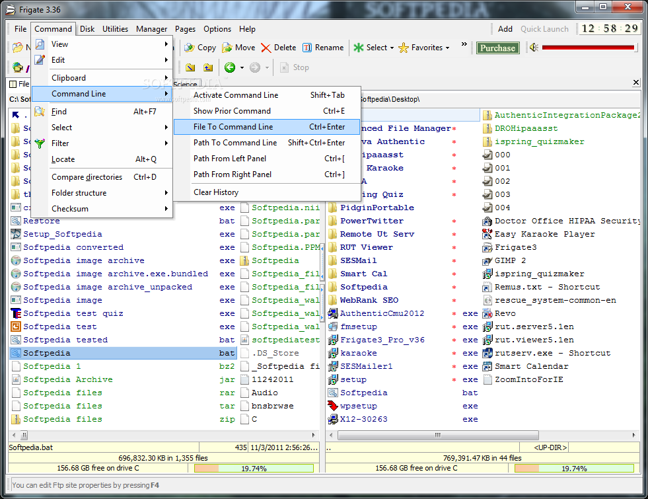648x499 pixels.
Task: Expand the Filter submenu entry
Action: (102, 143)
